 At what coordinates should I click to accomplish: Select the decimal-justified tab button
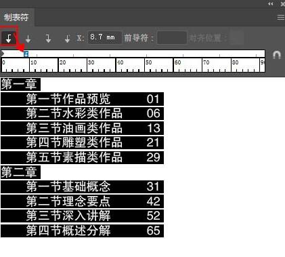coord(67,39)
